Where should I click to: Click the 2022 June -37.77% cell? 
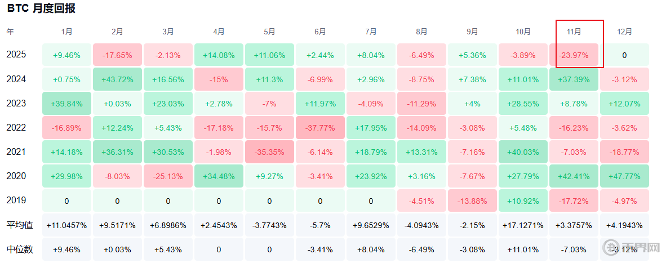320,128
